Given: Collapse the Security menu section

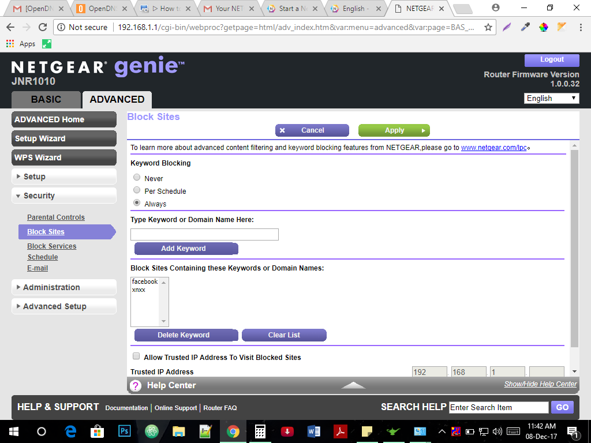Looking at the screenshot, I should tap(64, 196).
